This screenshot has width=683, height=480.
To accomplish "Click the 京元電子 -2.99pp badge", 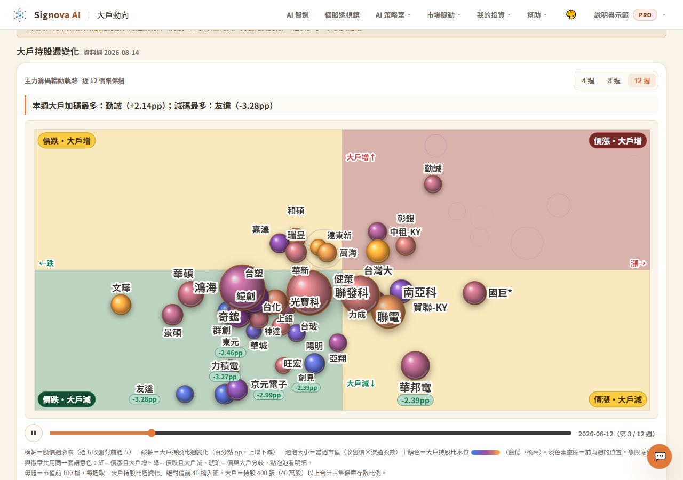I will (x=269, y=395).
